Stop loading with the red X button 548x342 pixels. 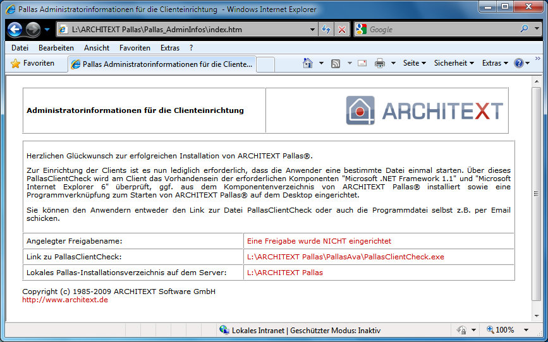click(x=342, y=30)
